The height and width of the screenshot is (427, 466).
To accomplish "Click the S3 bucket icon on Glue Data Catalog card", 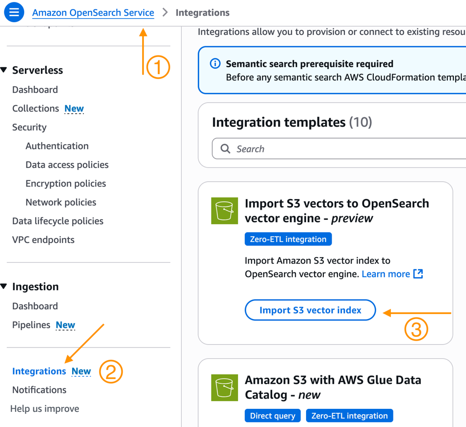I will [x=224, y=387].
